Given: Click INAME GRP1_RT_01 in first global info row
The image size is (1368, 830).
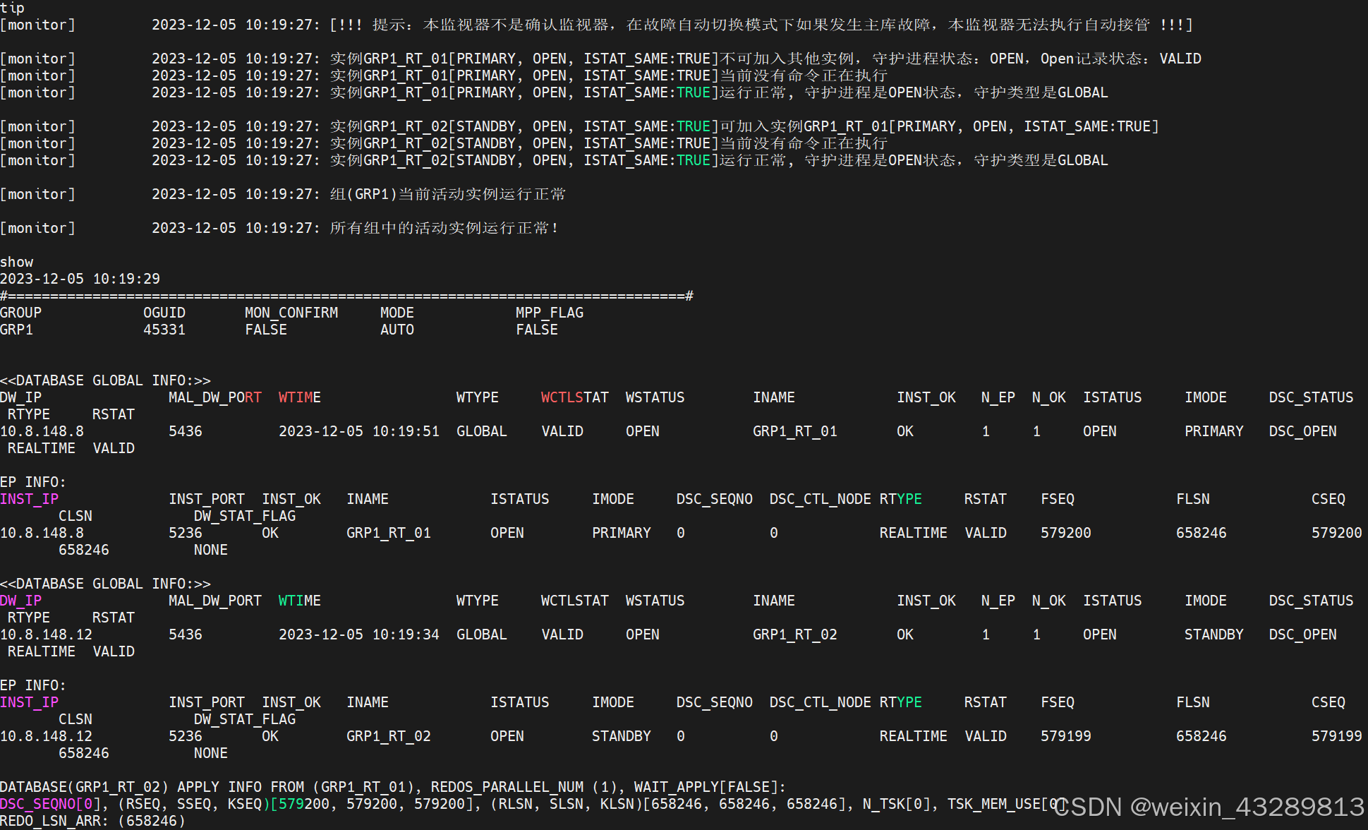Looking at the screenshot, I should point(795,431).
